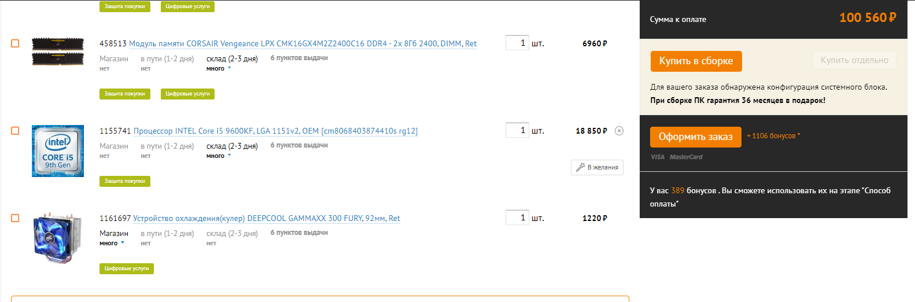Tick the checkbox for Corsair memory module

click(x=15, y=43)
